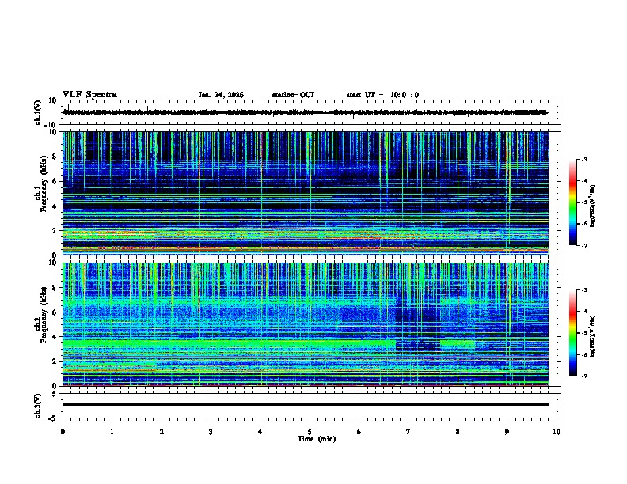Click the "ch.1(V)" waveform axis label

pos(37,112)
